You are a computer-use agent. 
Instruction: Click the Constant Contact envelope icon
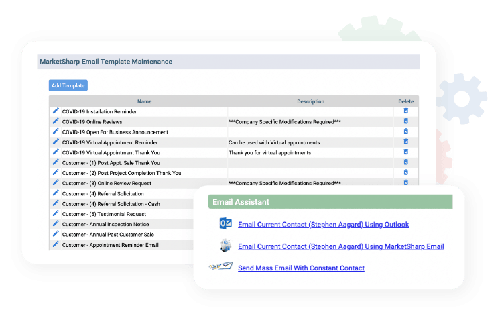click(221, 266)
